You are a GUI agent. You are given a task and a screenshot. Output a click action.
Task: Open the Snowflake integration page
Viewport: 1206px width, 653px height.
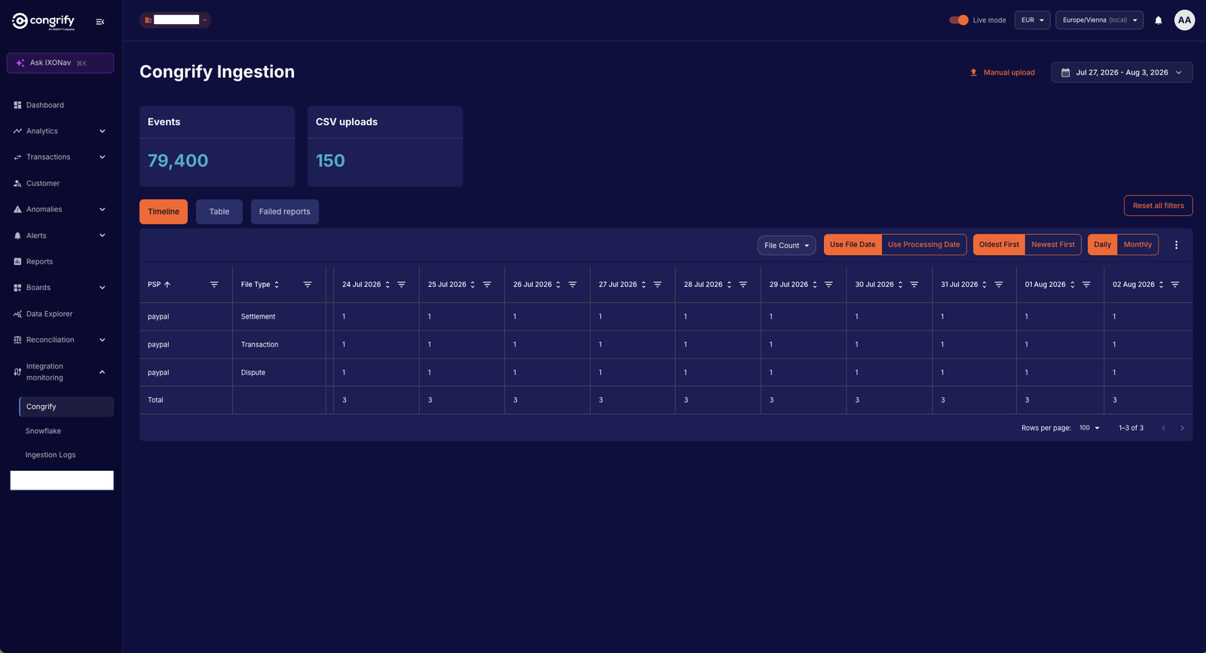click(x=43, y=431)
